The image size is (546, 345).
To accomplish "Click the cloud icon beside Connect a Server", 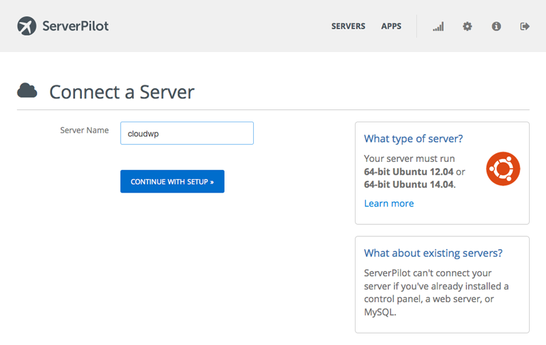I will tap(27, 91).
